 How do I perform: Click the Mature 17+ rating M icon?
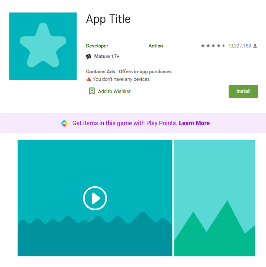click(89, 56)
